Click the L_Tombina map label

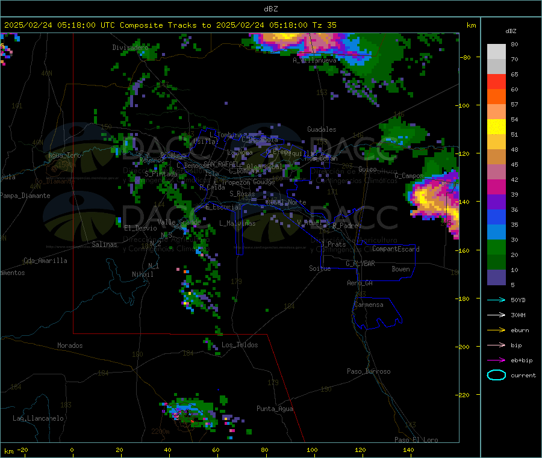(226, 135)
